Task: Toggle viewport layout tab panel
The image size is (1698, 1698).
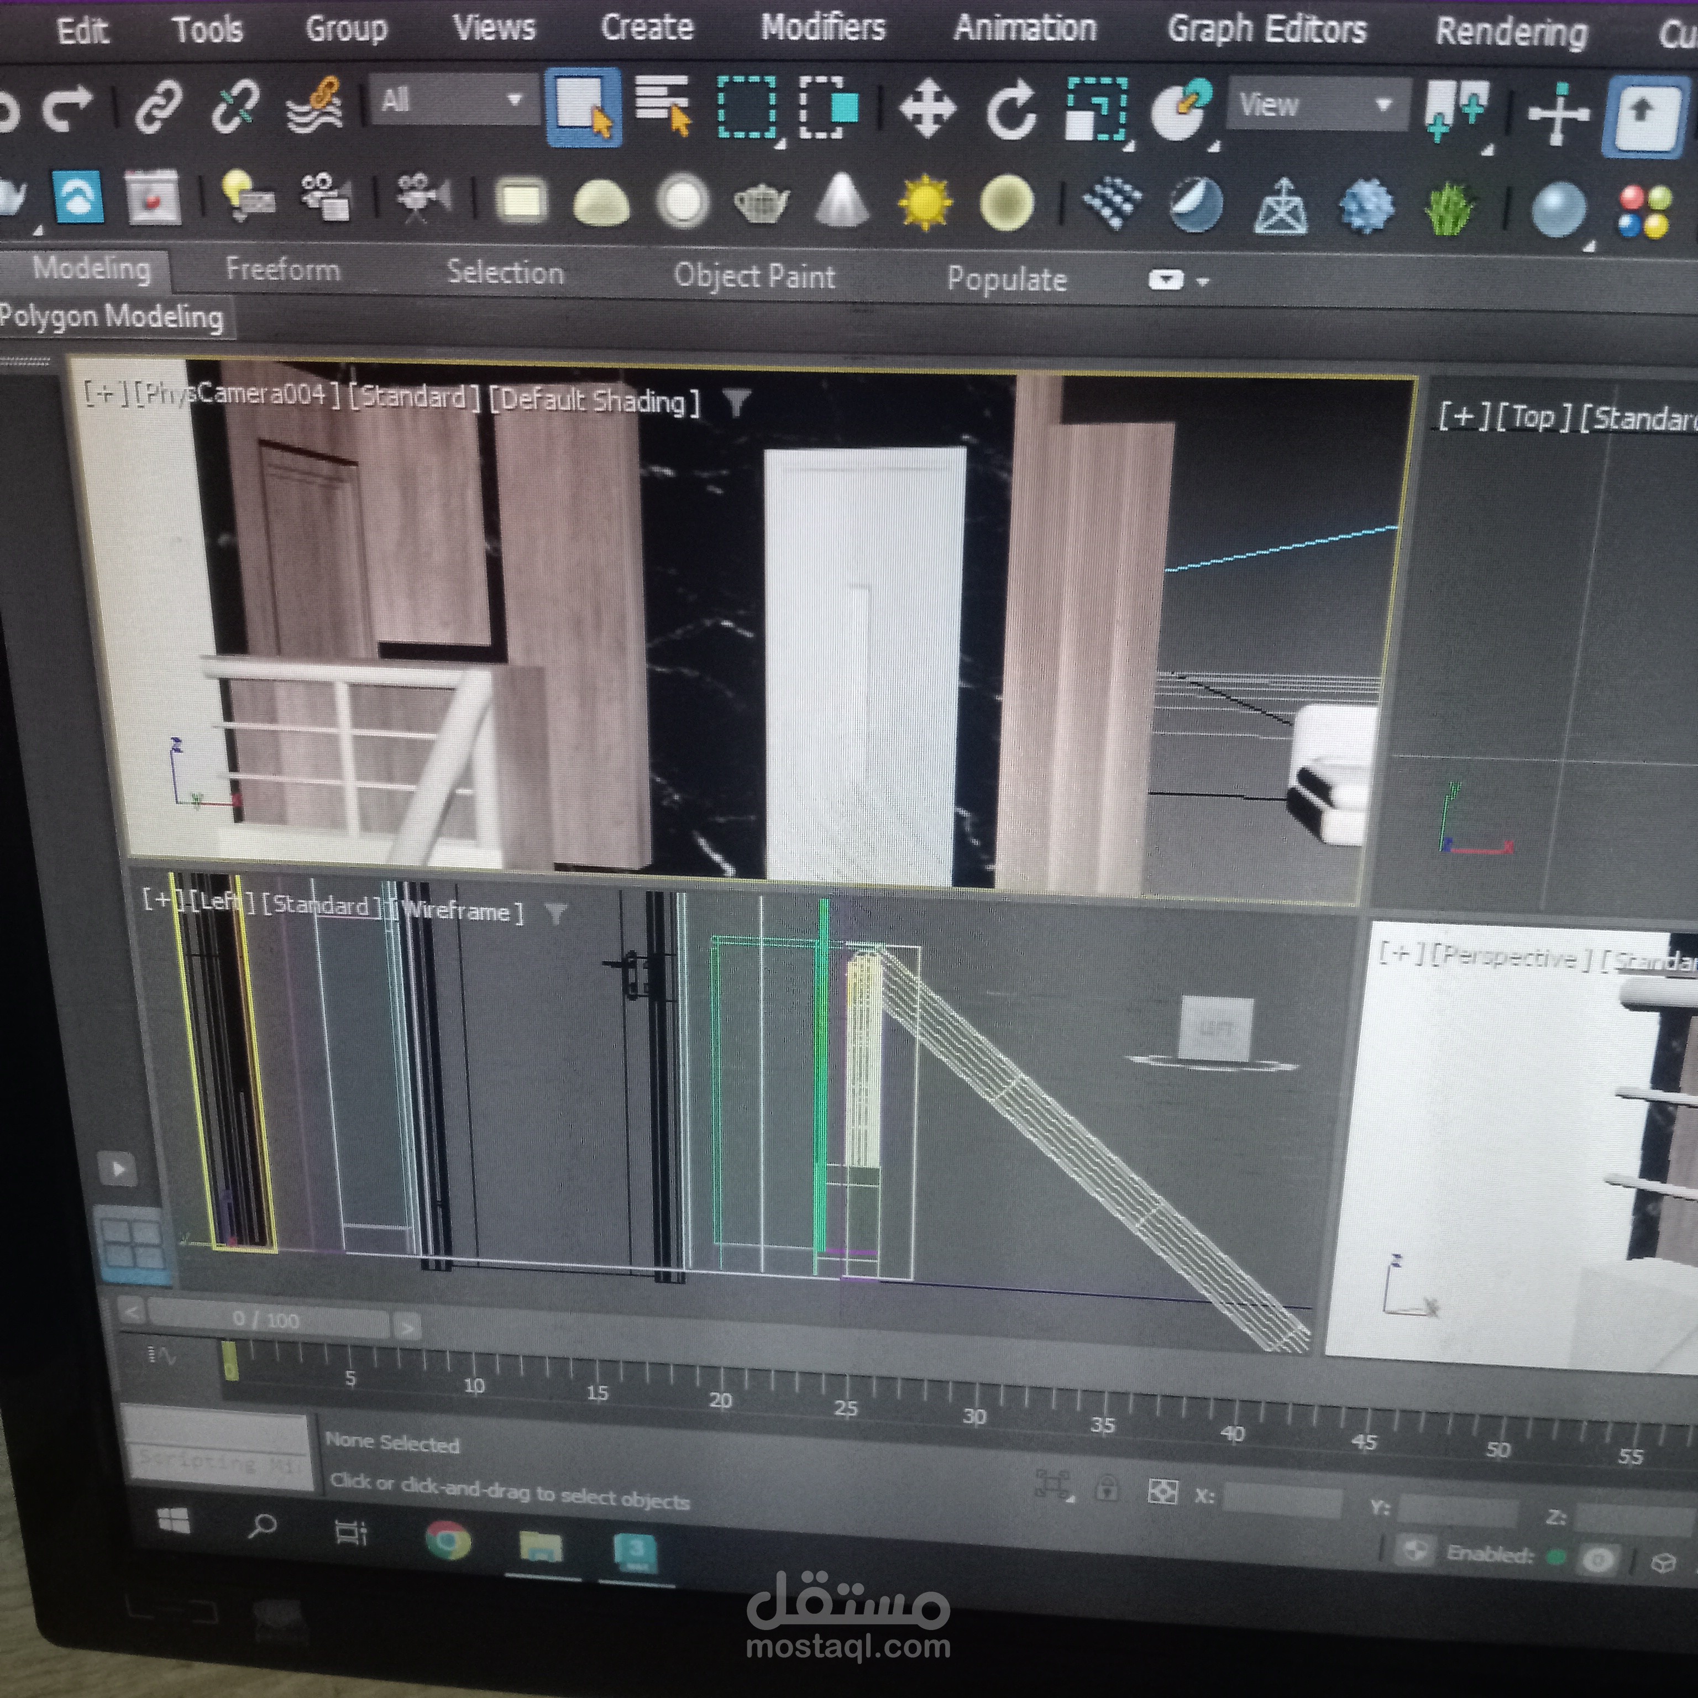Action: [118, 1169]
